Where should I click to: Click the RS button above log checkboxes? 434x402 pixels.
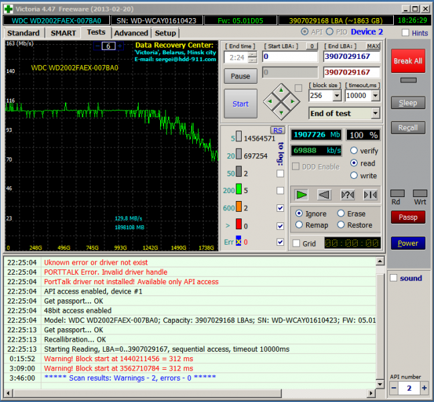[x=277, y=130]
